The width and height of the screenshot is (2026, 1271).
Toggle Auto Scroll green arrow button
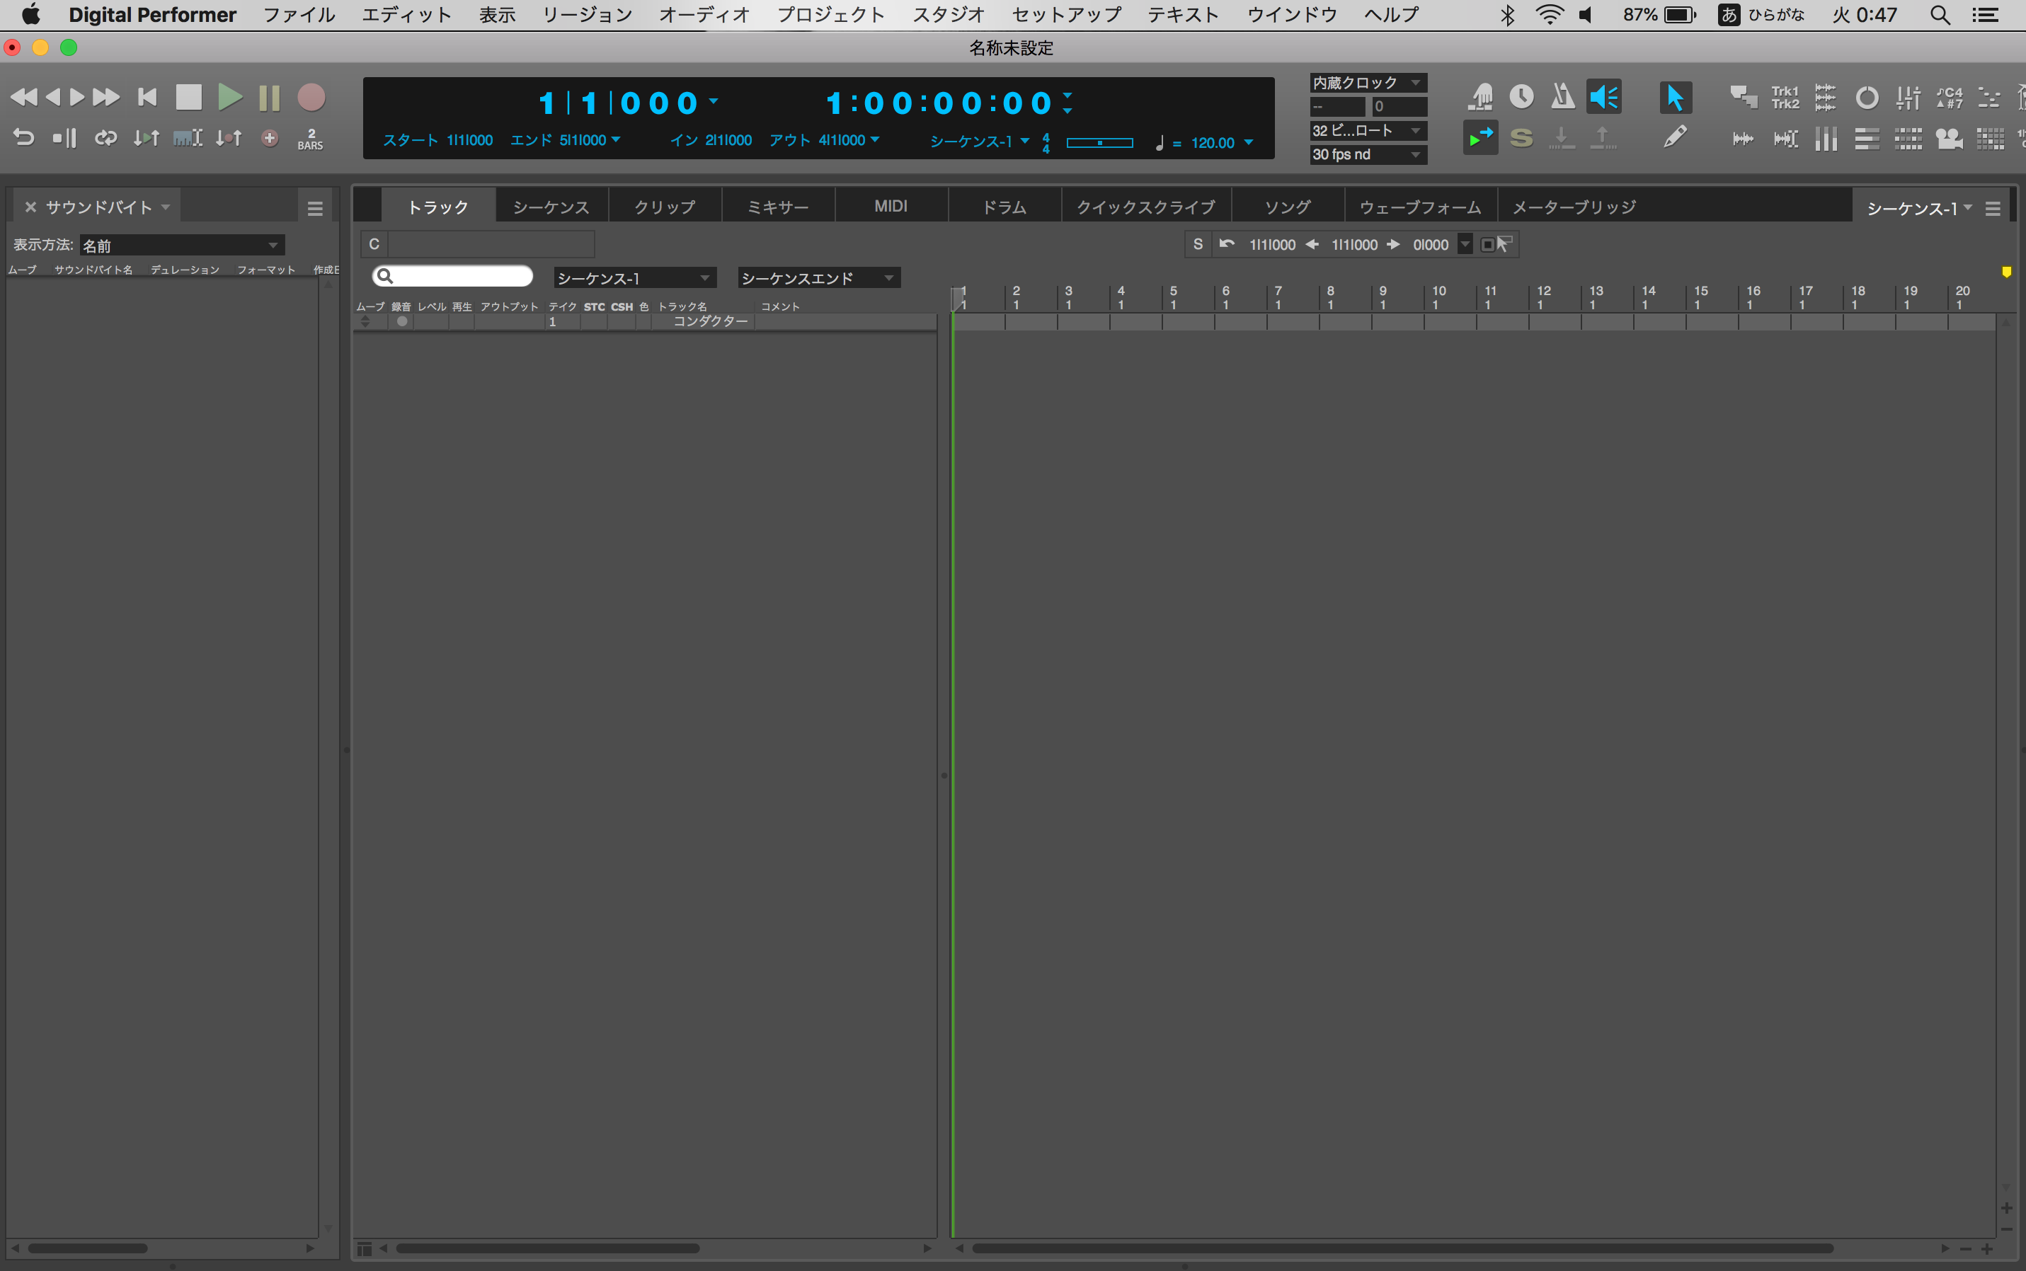click(x=1480, y=137)
